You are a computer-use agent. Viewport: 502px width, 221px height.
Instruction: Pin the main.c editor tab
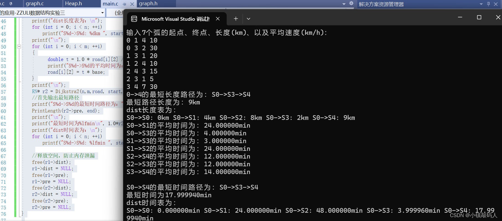124,4
